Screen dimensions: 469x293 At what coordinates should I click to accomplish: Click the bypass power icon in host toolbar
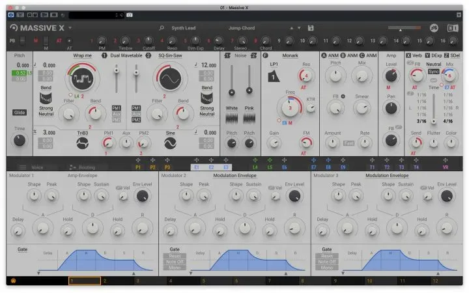point(11,14)
